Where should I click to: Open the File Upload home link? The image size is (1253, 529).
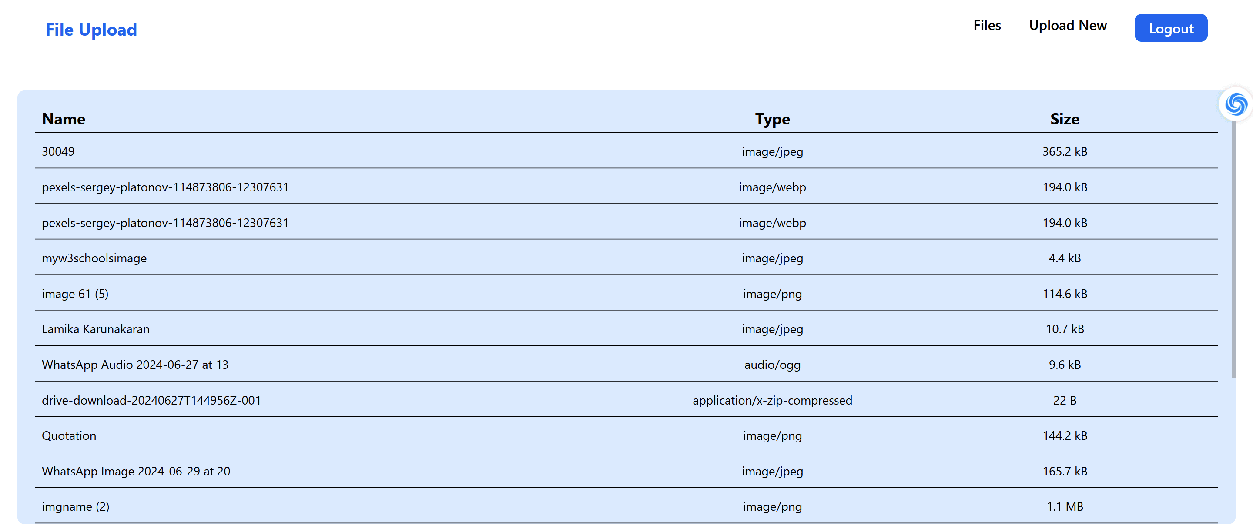tap(91, 30)
